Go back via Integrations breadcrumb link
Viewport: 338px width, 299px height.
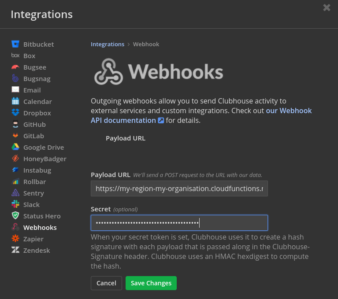tap(108, 44)
